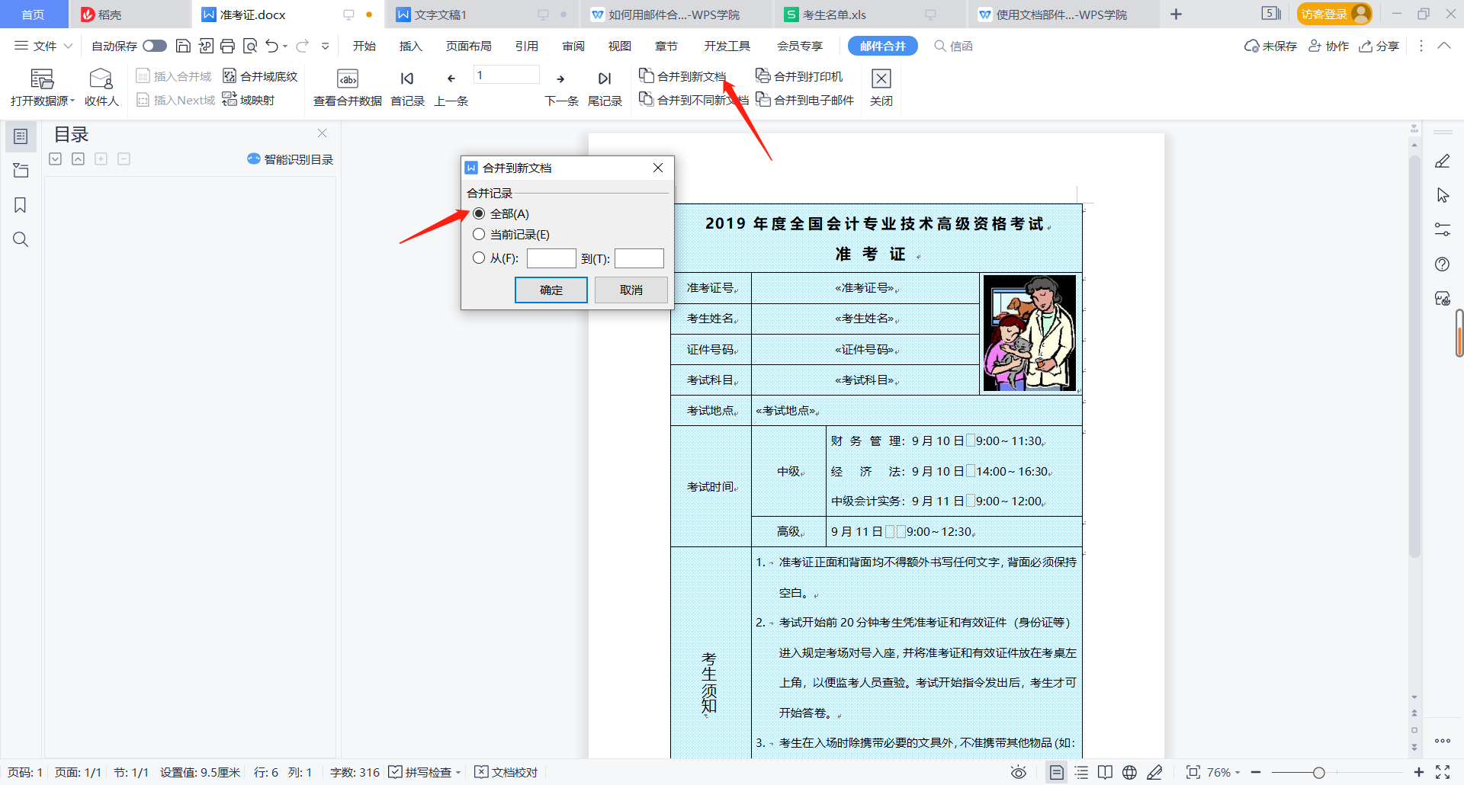This screenshot has width=1464, height=785.
Task: Click the 智能识别目录 smart catalog icon
Action: coord(254,159)
